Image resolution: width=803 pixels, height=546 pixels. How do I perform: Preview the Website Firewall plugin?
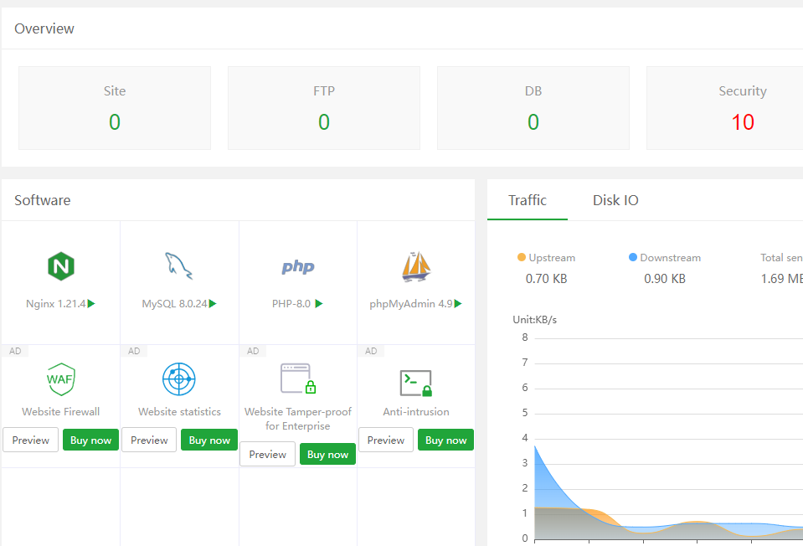click(31, 440)
